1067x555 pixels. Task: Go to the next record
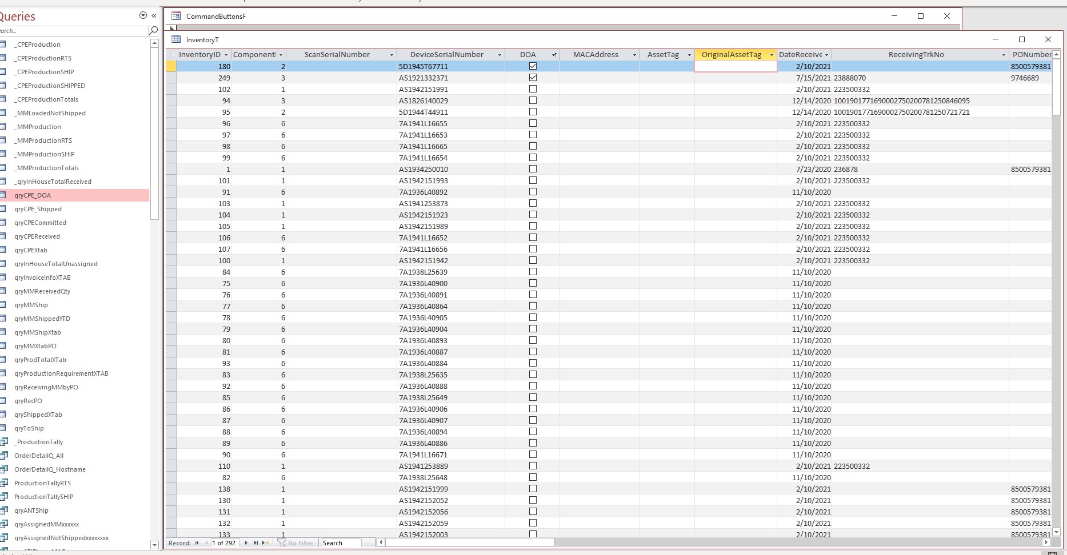(246, 543)
